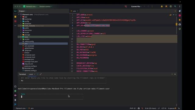Screen dimensions: 195x110
Task: Open the Current File run configuration dropdown
Action: [x=136, y=6]
